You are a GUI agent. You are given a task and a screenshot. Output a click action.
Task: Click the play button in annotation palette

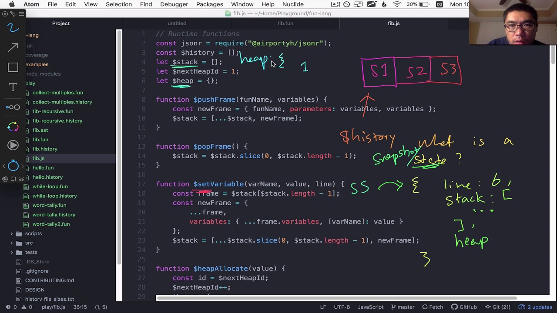tap(13, 145)
